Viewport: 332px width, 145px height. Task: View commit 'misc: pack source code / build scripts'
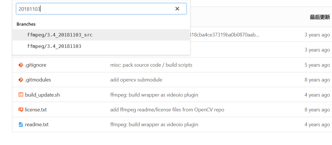pyautogui.click(x=151, y=65)
